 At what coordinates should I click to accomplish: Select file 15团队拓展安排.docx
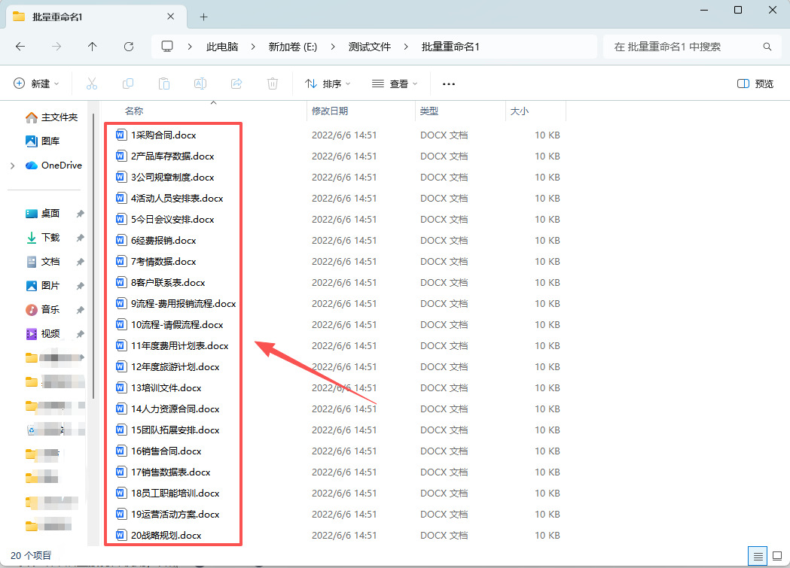(175, 430)
